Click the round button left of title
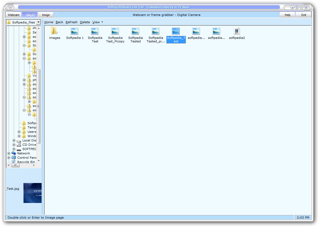This screenshot has width=319, height=227. [10, 7]
